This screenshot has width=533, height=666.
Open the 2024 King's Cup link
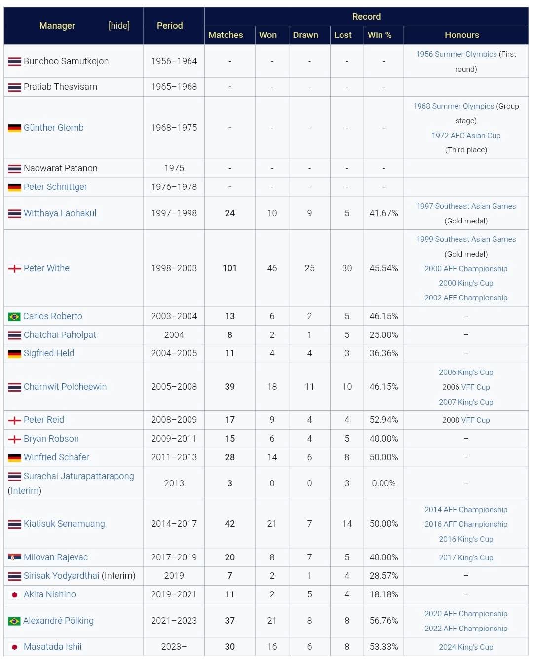[466, 647]
